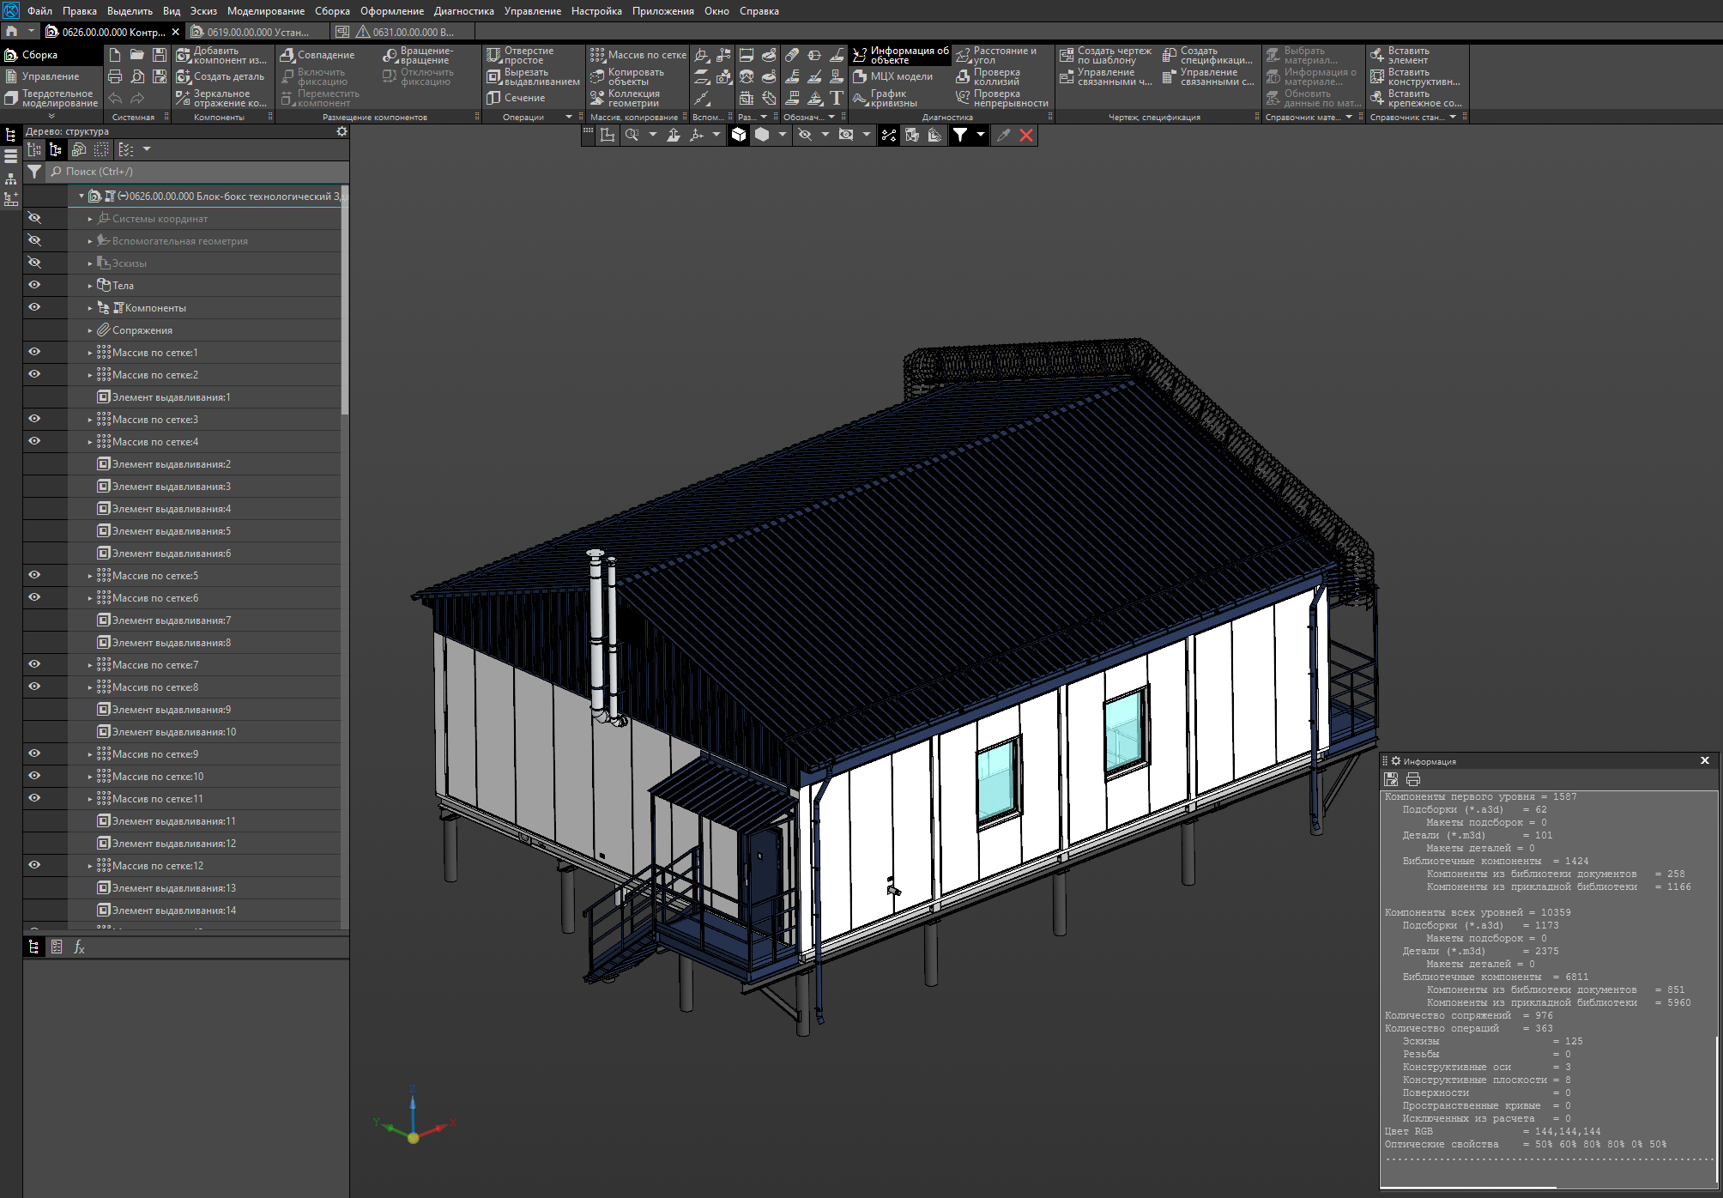Image resolution: width=1723 pixels, height=1198 pixels.
Task: Expand the Сопряжения tree node
Action: click(x=90, y=330)
